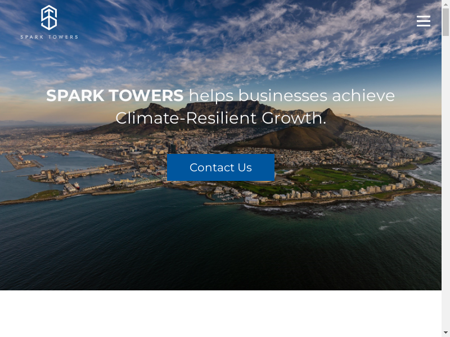Click the scrollbar up arrow
Viewport: 450px width, 337px height.
(x=445, y=4)
